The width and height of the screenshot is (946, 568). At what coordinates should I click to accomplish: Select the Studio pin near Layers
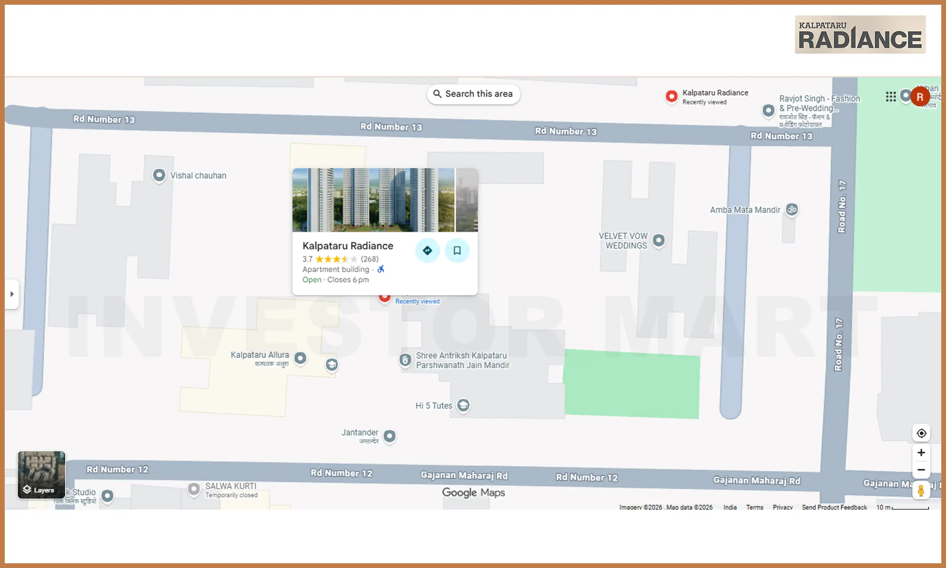click(x=108, y=496)
